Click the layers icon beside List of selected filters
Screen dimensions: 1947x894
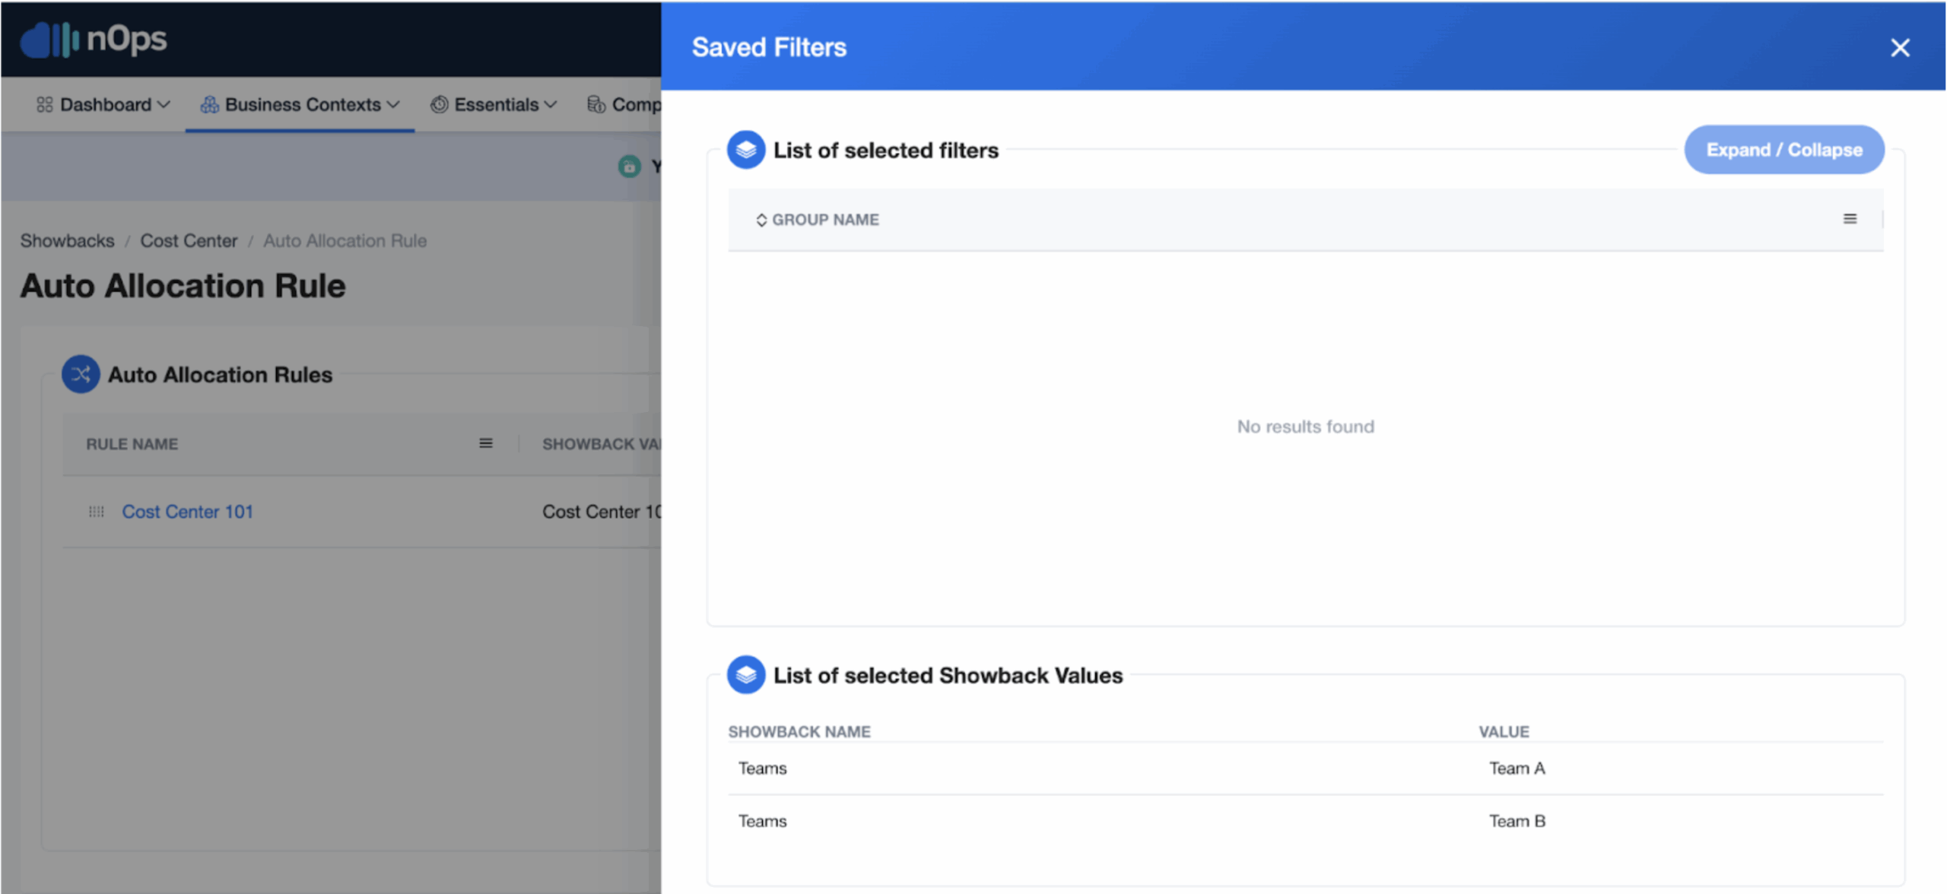tap(745, 150)
